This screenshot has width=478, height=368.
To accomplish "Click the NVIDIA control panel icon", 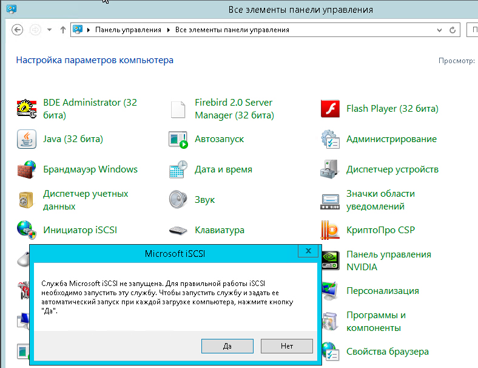I will tap(331, 261).
